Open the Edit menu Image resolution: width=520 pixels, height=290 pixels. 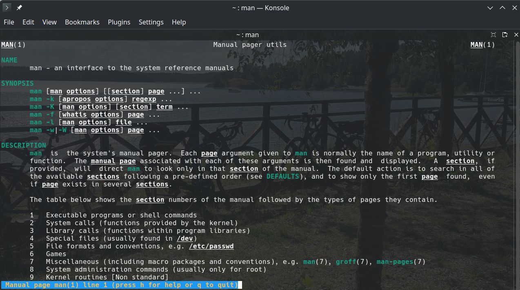pyautogui.click(x=28, y=22)
